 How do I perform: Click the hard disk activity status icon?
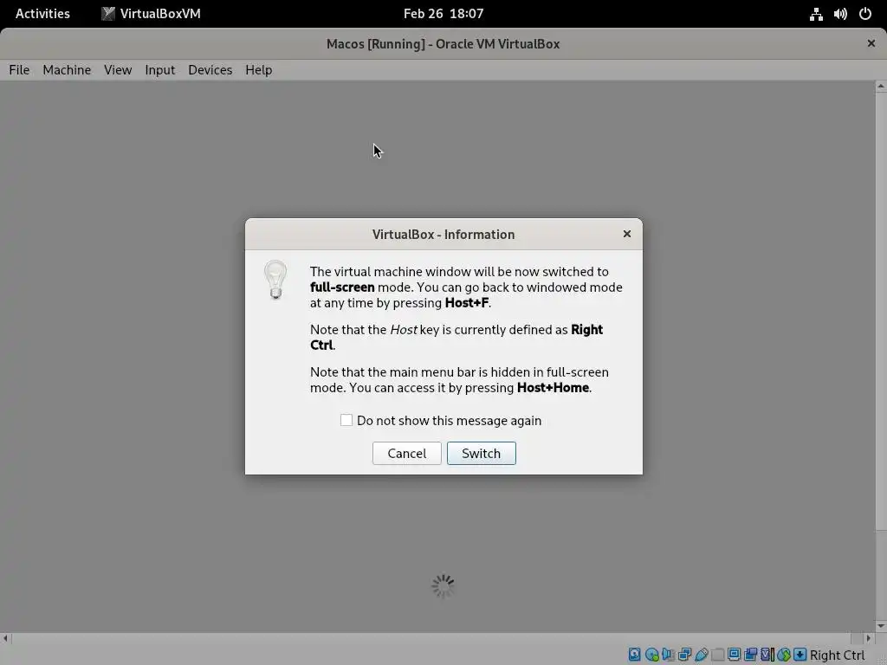[635, 655]
